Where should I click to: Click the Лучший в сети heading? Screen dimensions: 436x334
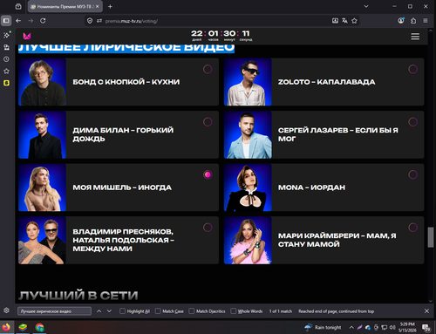[x=78, y=296]
